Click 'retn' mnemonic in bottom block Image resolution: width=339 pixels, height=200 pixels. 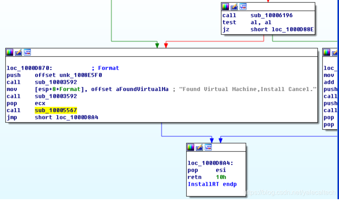[194, 177]
